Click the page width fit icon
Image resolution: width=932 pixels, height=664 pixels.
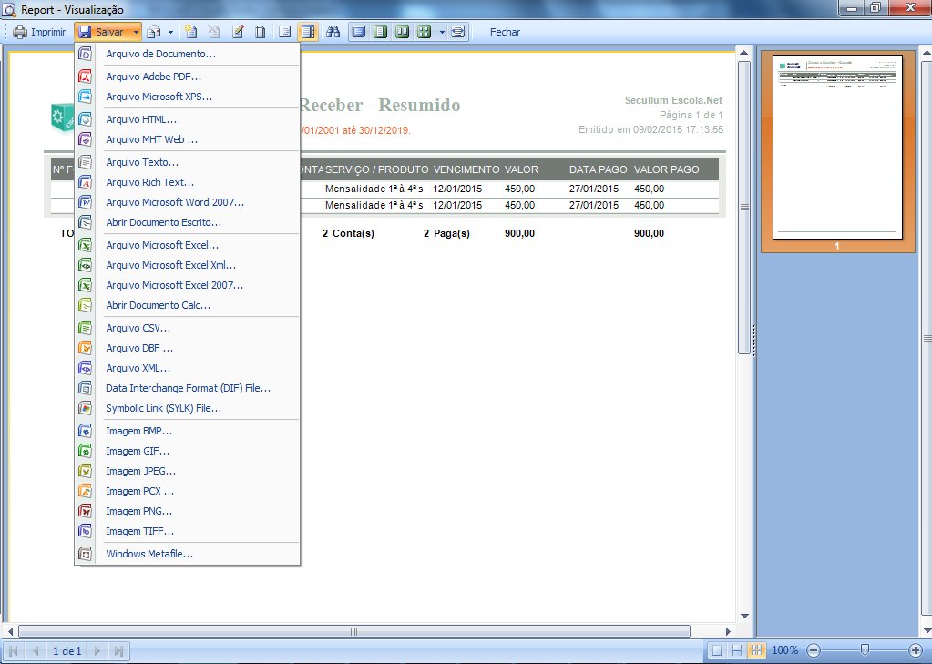[457, 32]
